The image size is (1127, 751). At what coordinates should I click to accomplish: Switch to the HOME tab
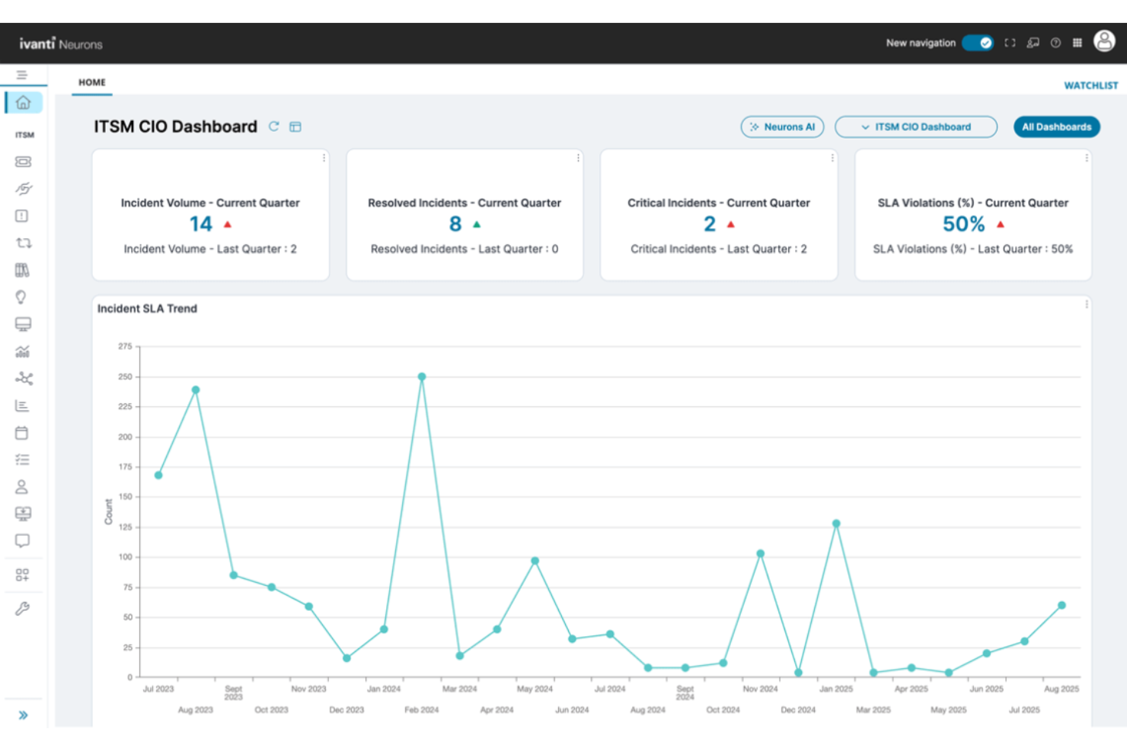(92, 82)
